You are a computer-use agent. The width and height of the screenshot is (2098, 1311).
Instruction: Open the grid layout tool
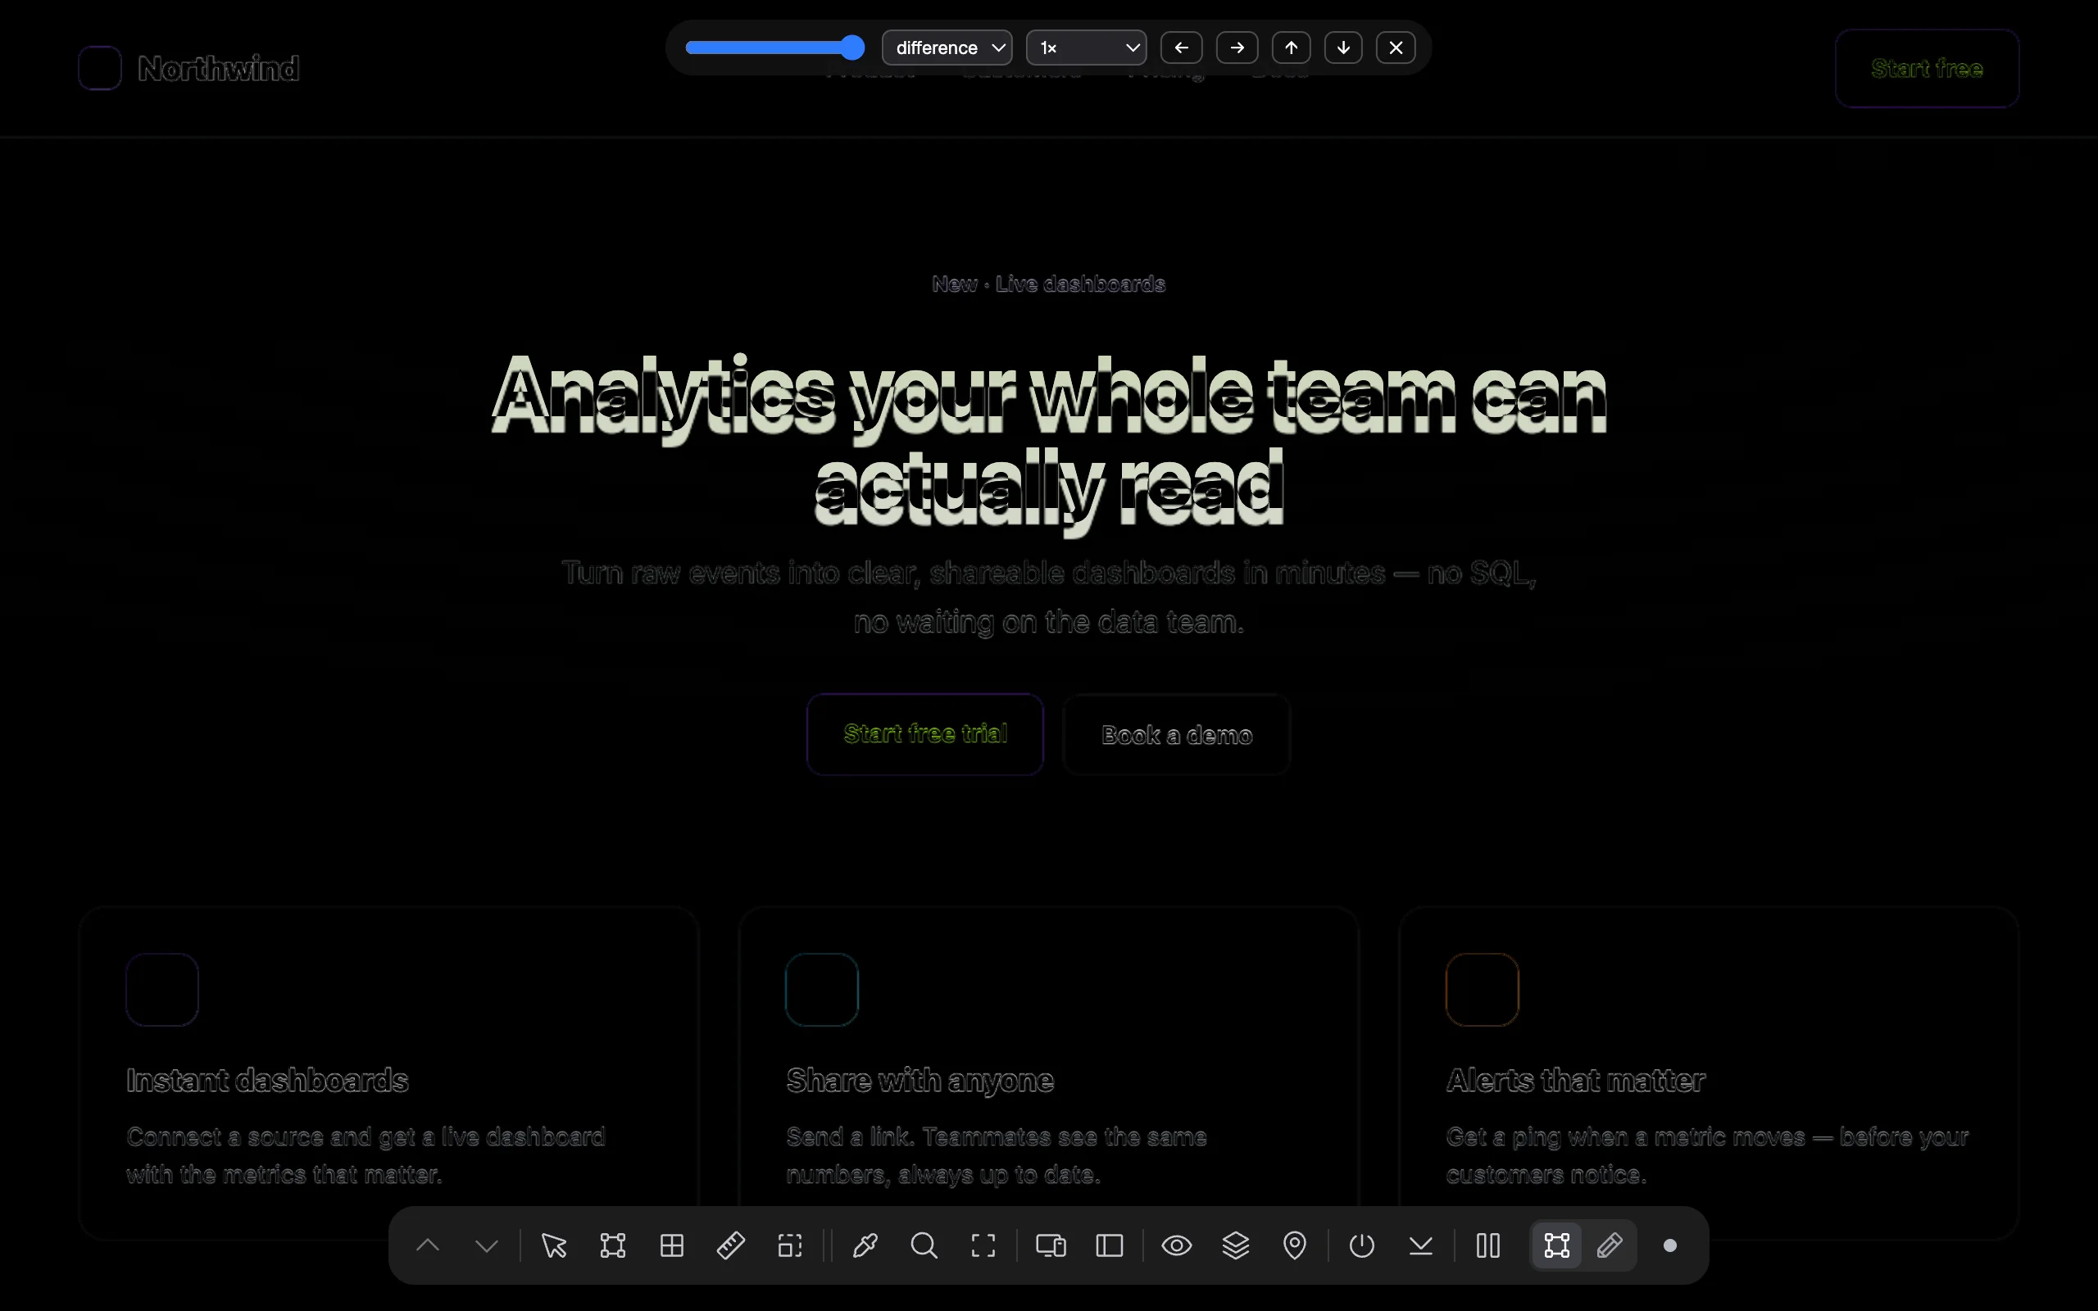(672, 1246)
